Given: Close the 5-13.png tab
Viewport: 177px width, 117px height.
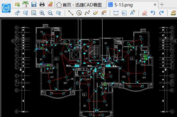Looking at the screenshot, I should [x=155, y=5].
